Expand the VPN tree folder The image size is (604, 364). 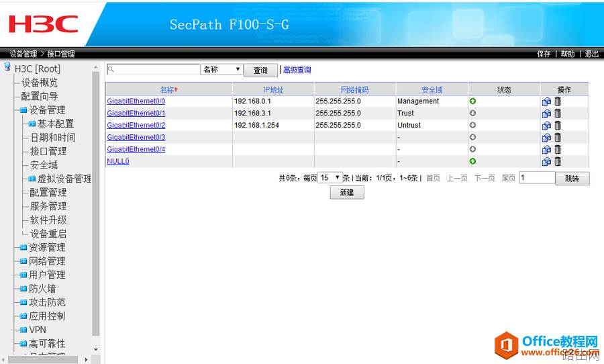(23, 330)
